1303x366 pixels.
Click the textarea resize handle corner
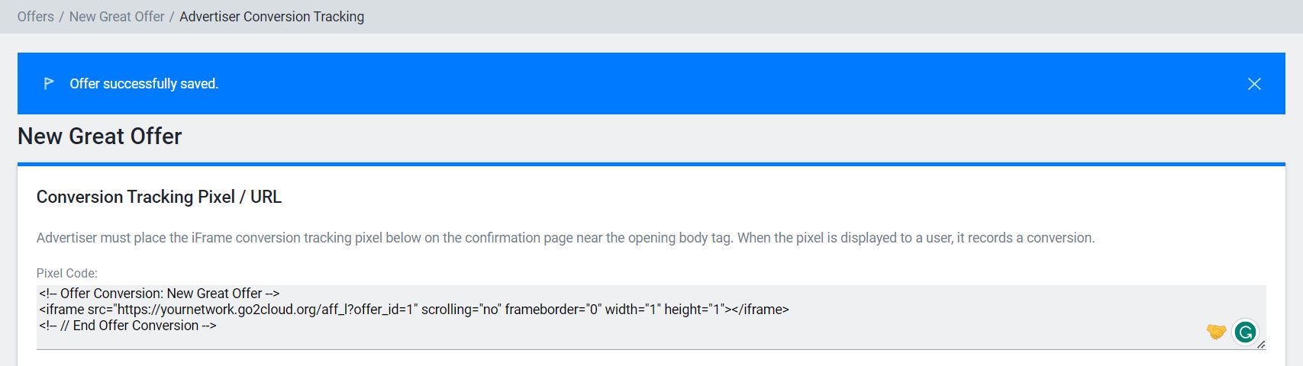1261,345
